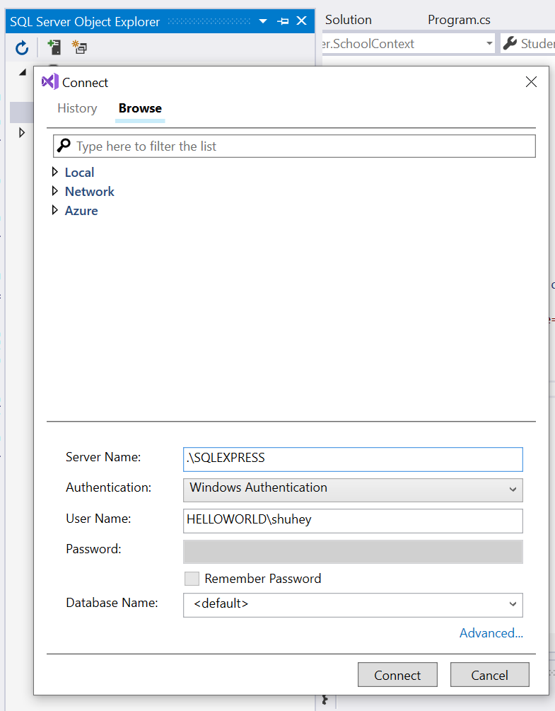The width and height of the screenshot is (555, 711).
Task: Refresh SQL Server Object Explorer
Action: pos(22,47)
